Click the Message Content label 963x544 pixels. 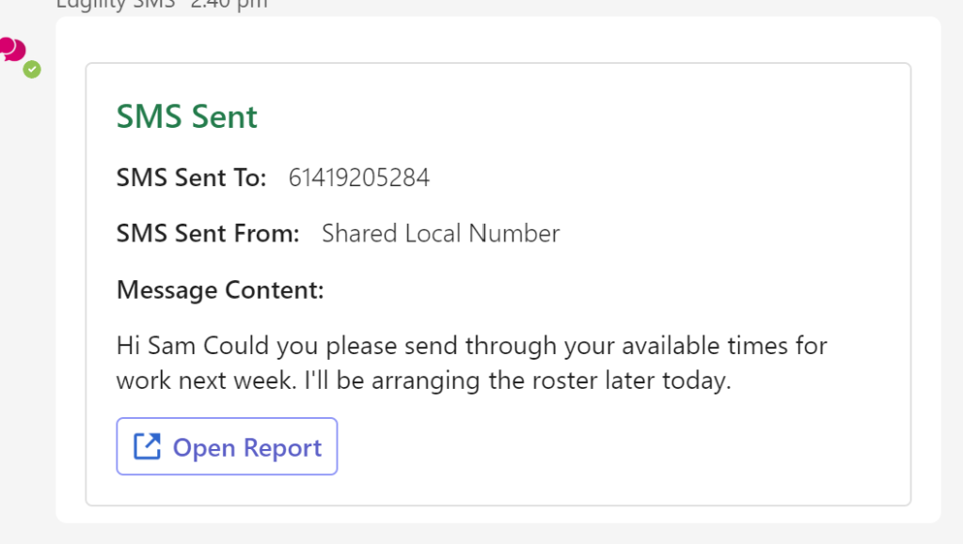[x=219, y=289]
